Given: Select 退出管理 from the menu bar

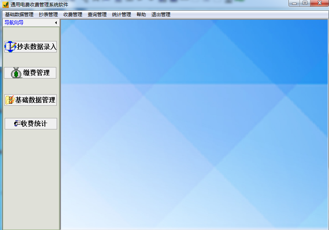Looking at the screenshot, I should (x=161, y=14).
